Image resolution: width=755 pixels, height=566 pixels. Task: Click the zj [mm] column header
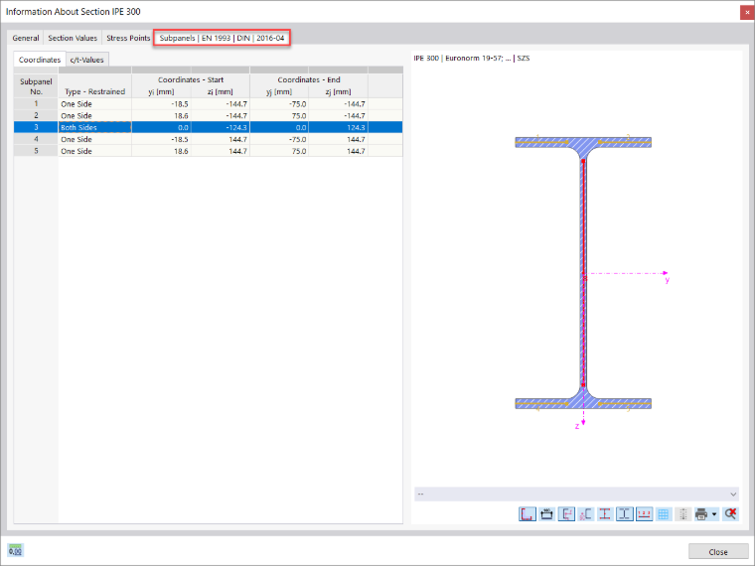point(338,91)
